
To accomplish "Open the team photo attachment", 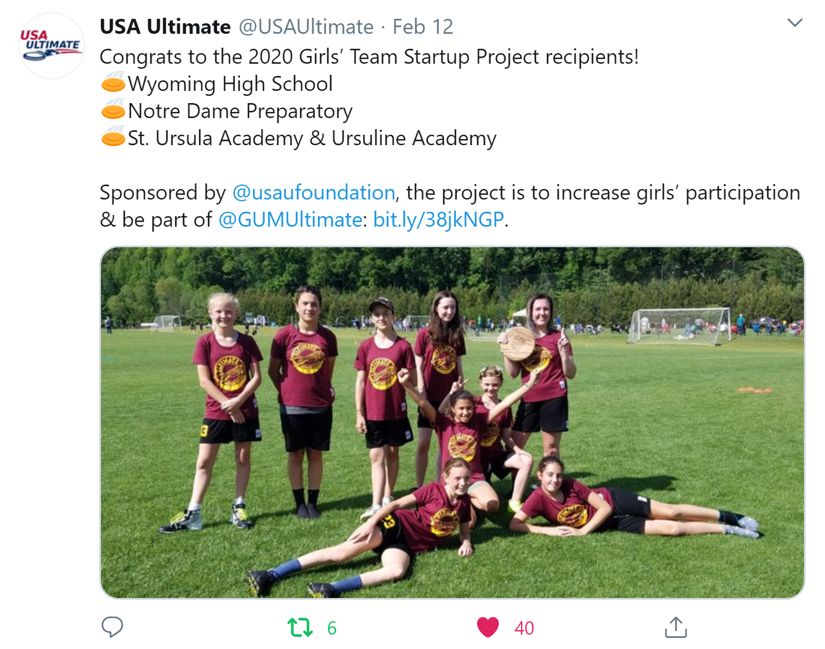I will (452, 422).
